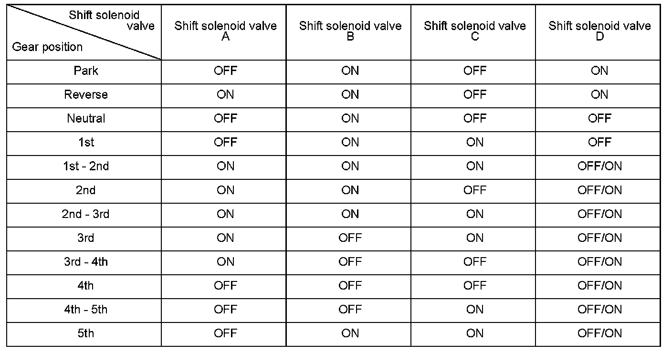The width and height of the screenshot is (672, 353).
Task: Click valve A value in Reverse row
Action: (x=225, y=94)
